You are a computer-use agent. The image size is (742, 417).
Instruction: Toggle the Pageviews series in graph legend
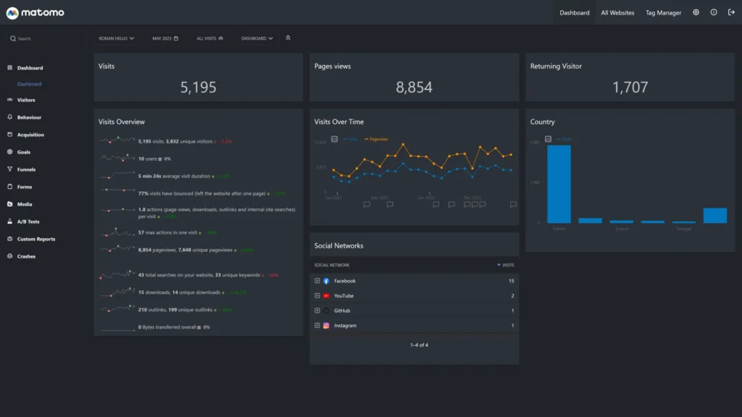coord(377,139)
